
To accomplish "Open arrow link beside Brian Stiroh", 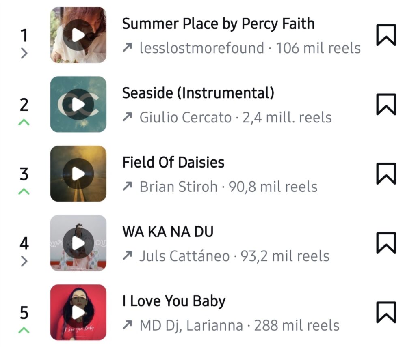I will pyautogui.click(x=127, y=187).
